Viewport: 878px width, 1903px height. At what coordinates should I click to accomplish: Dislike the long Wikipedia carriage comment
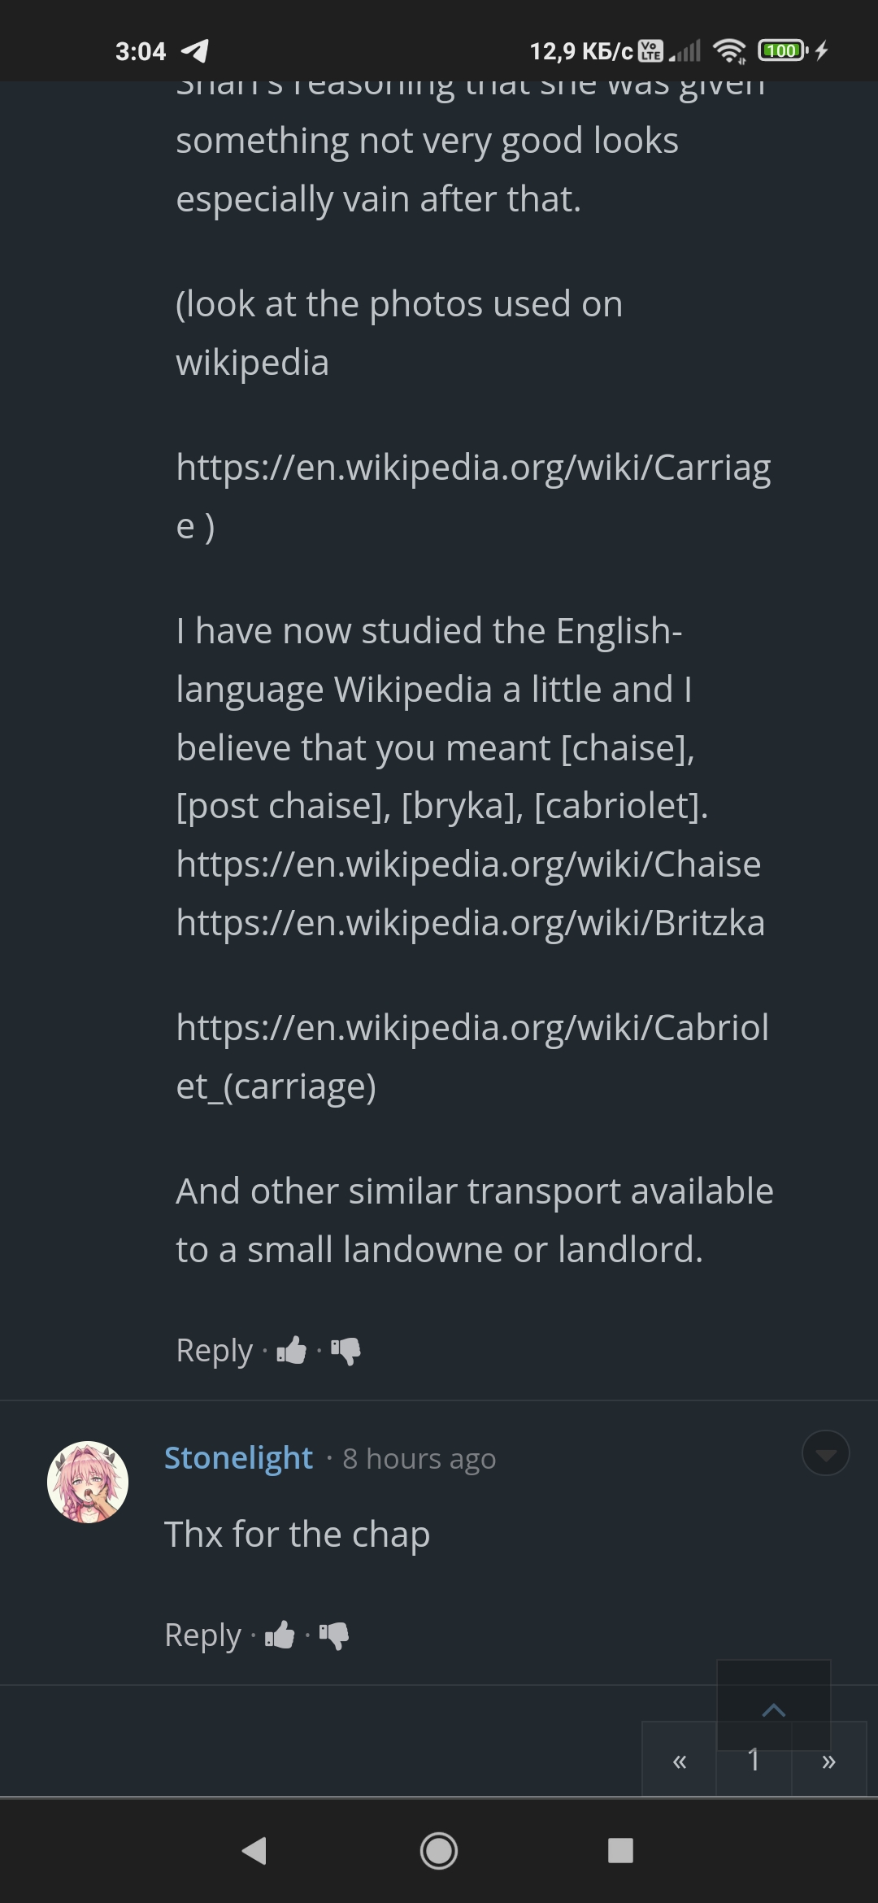click(346, 1351)
